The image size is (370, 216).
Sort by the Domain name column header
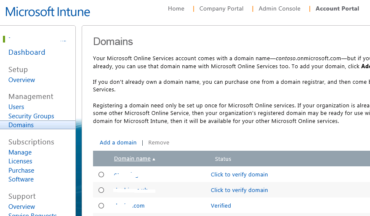point(132,159)
